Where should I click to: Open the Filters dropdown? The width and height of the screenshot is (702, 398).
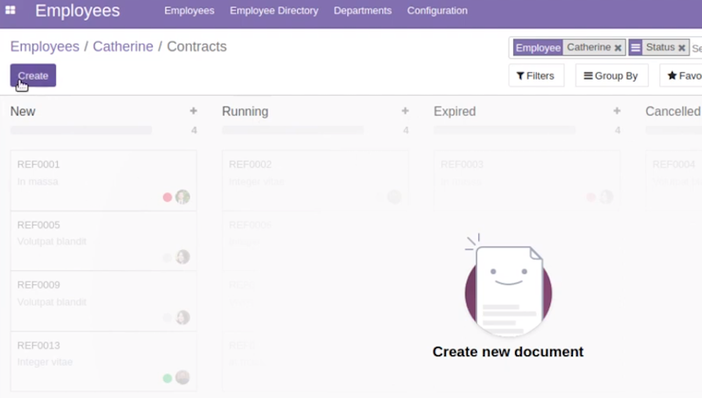tap(536, 76)
